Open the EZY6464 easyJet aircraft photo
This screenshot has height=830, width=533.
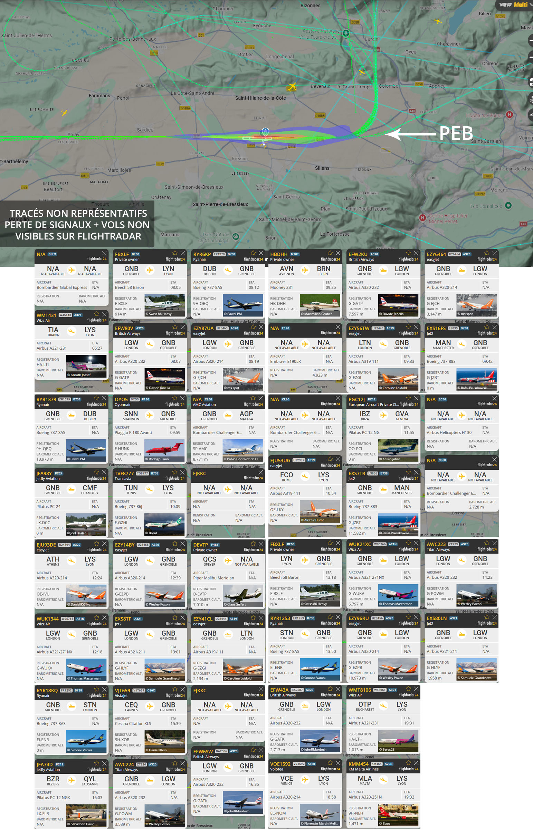pyautogui.click(x=476, y=305)
